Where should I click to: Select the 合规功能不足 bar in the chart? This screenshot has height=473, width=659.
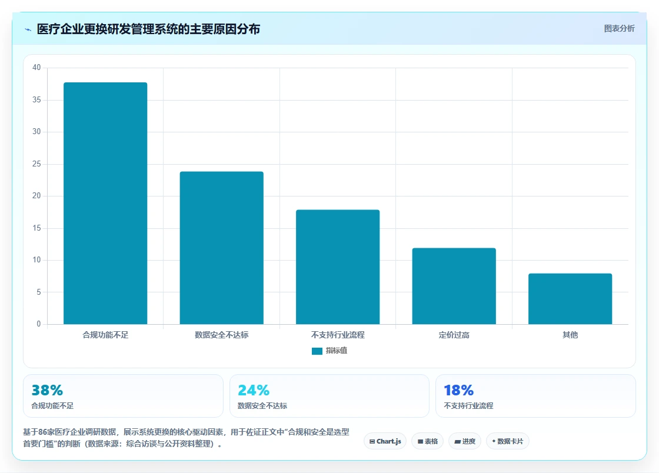(x=105, y=204)
